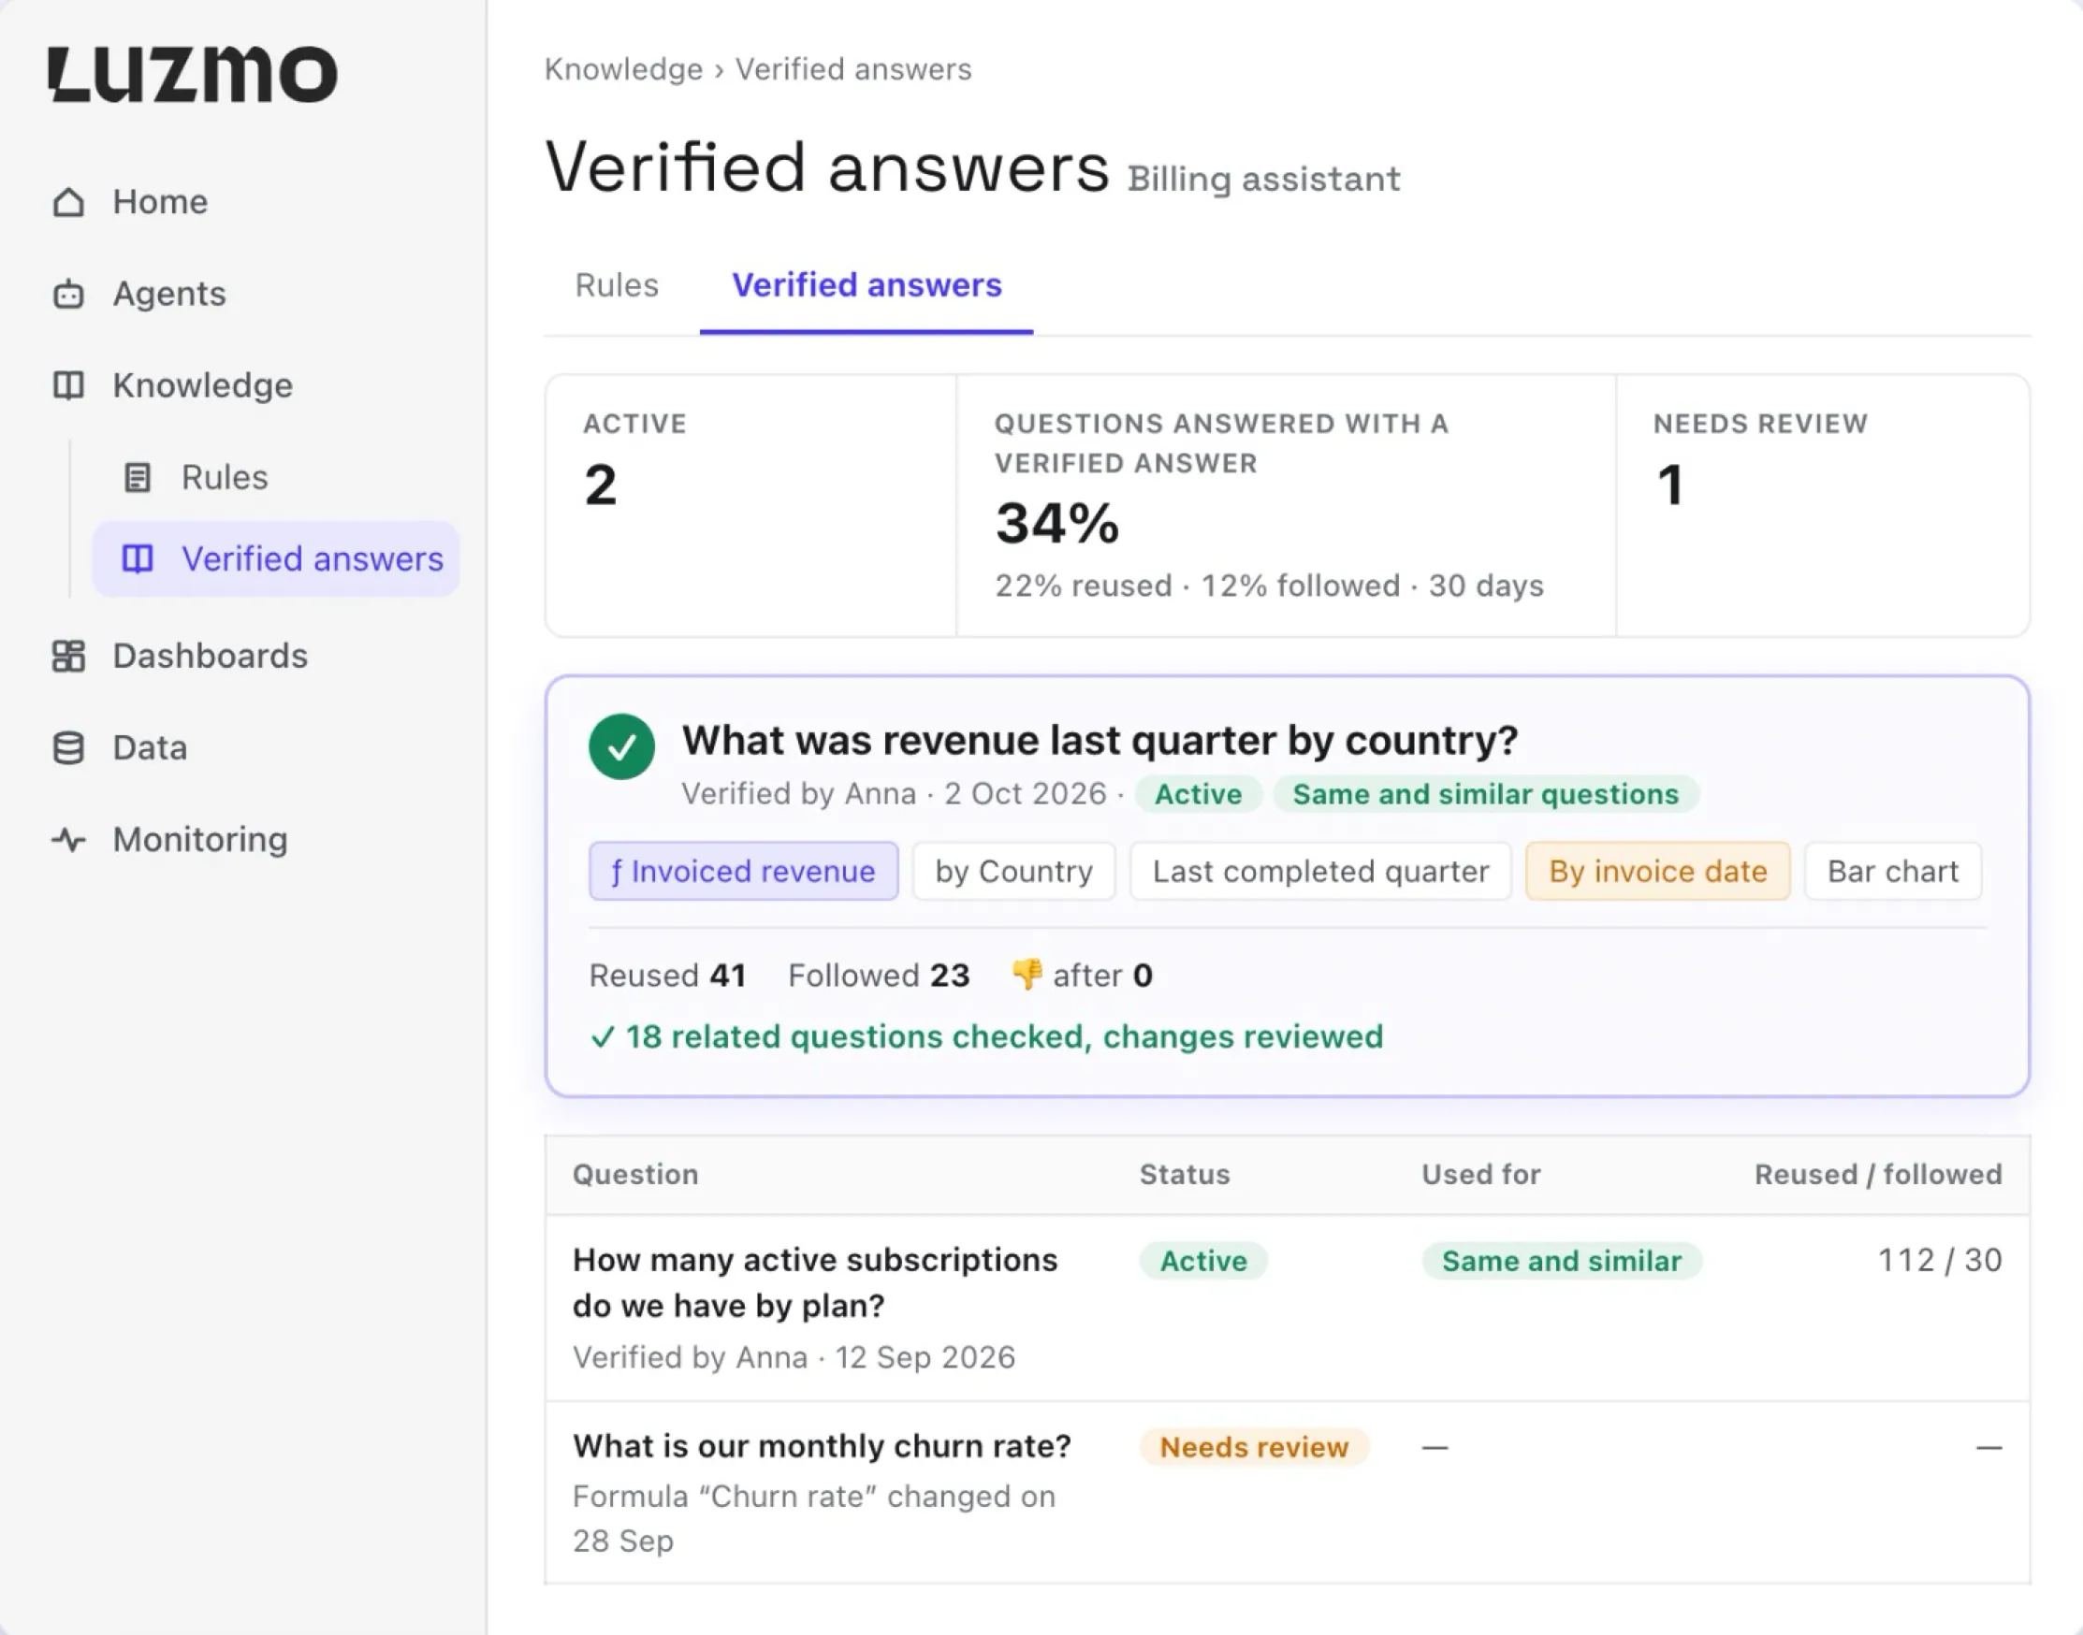Click the Knowledge breadcrumb link
This screenshot has height=1635, width=2083.
[x=623, y=69]
